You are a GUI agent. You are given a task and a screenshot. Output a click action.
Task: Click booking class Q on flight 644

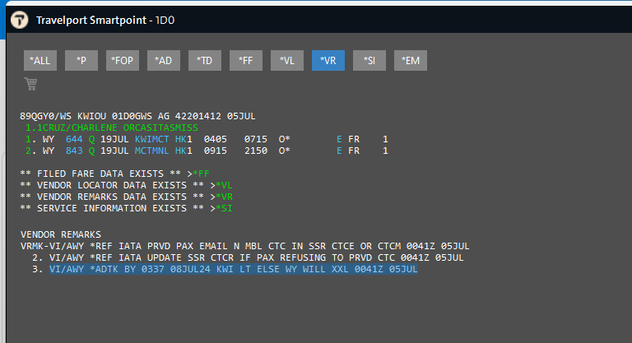(x=91, y=139)
